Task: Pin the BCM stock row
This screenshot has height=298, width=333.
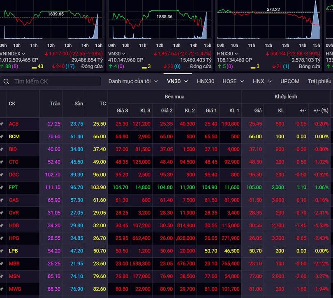Action: pos(2,136)
